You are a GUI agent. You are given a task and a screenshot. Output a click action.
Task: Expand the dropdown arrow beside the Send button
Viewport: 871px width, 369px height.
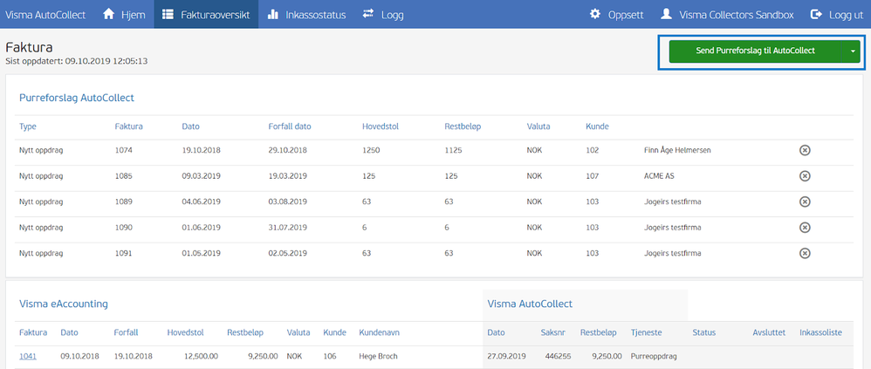pos(854,51)
